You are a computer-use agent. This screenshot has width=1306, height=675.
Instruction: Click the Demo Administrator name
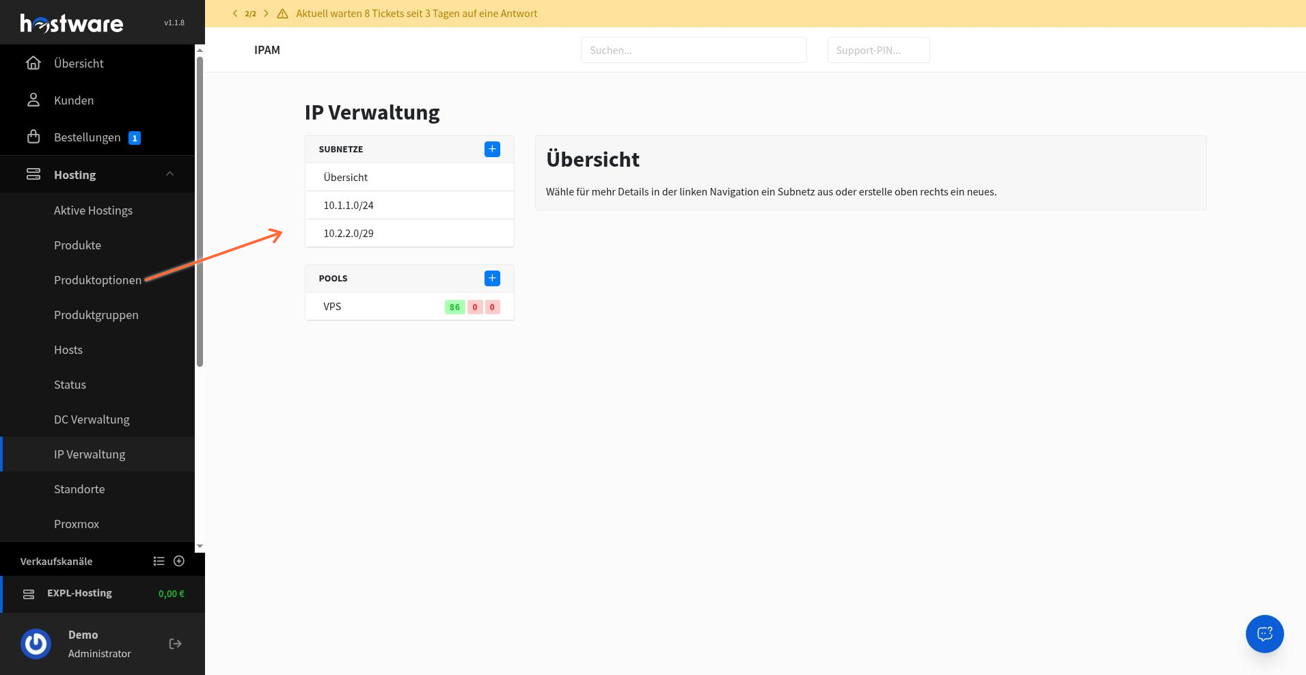click(x=99, y=644)
